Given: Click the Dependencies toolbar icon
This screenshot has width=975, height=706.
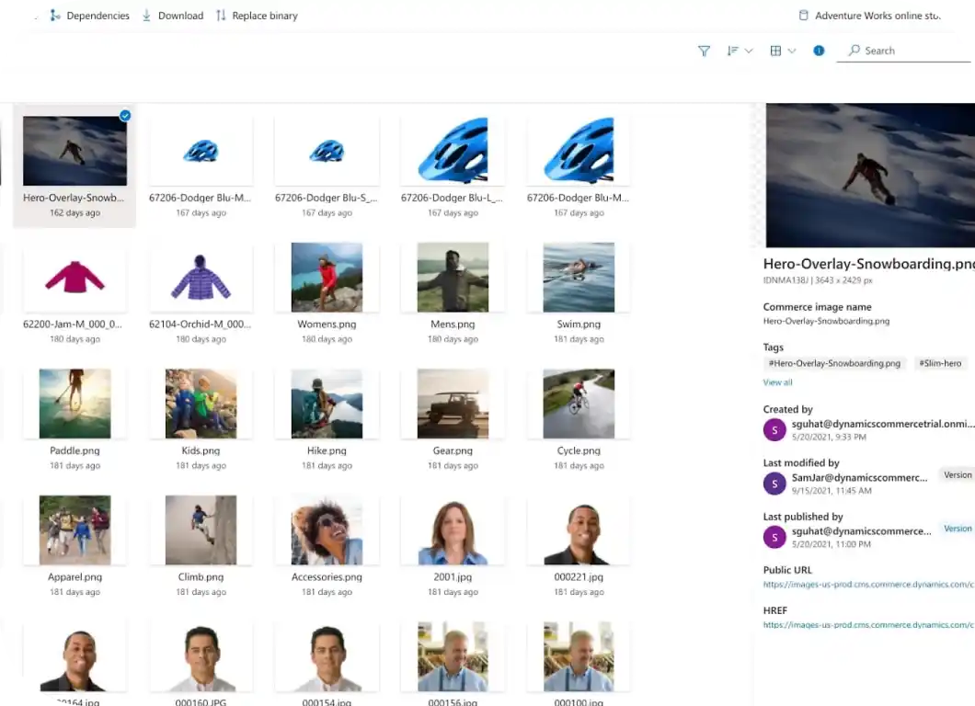Looking at the screenshot, I should click(x=54, y=16).
